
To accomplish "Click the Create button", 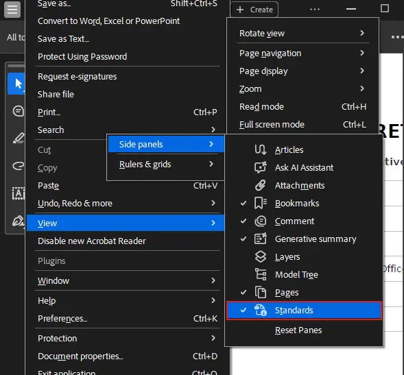I will tap(254, 10).
